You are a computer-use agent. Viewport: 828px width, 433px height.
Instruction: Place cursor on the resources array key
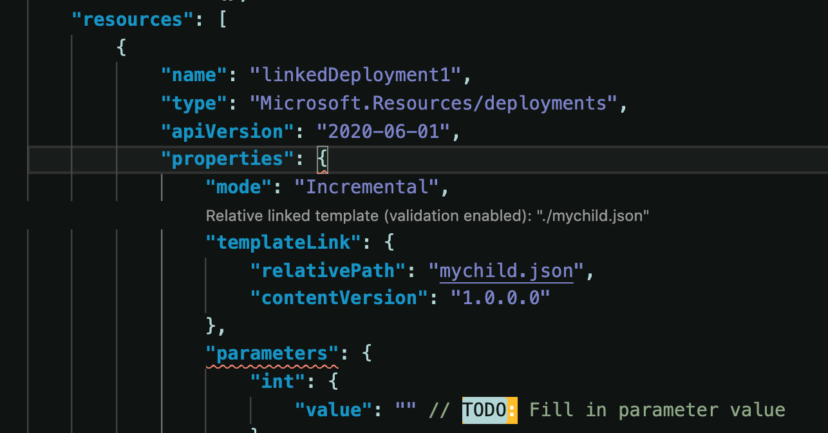131,19
